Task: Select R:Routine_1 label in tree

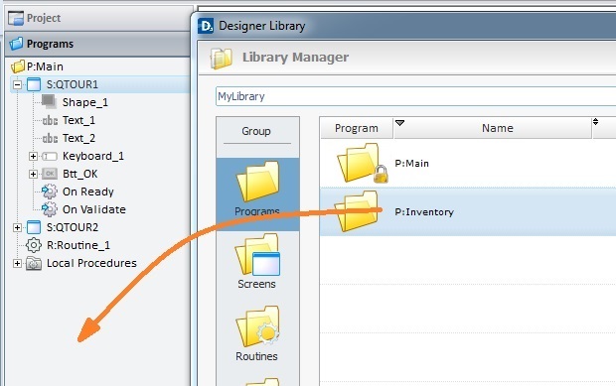Action: pos(78,245)
